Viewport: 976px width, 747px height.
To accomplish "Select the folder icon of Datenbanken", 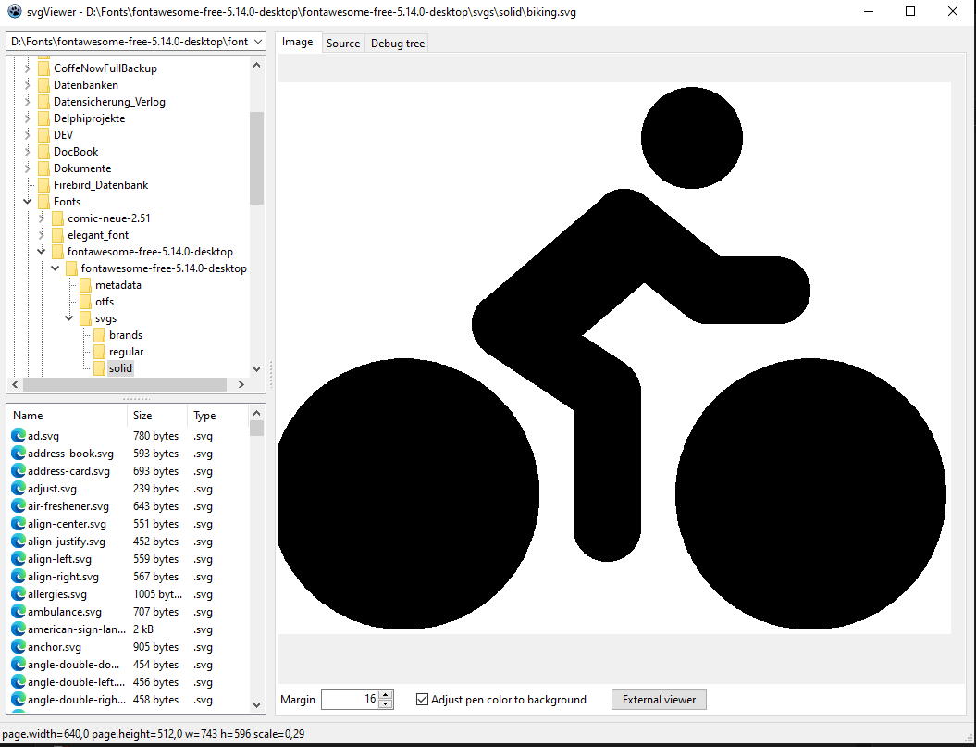I will (x=43, y=85).
